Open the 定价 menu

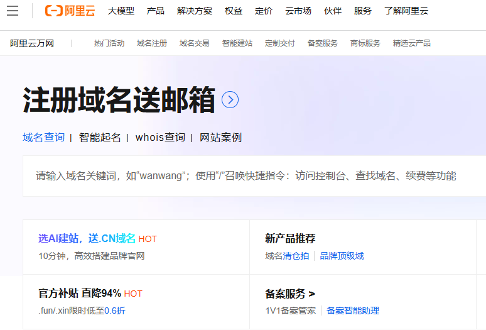pos(264,11)
